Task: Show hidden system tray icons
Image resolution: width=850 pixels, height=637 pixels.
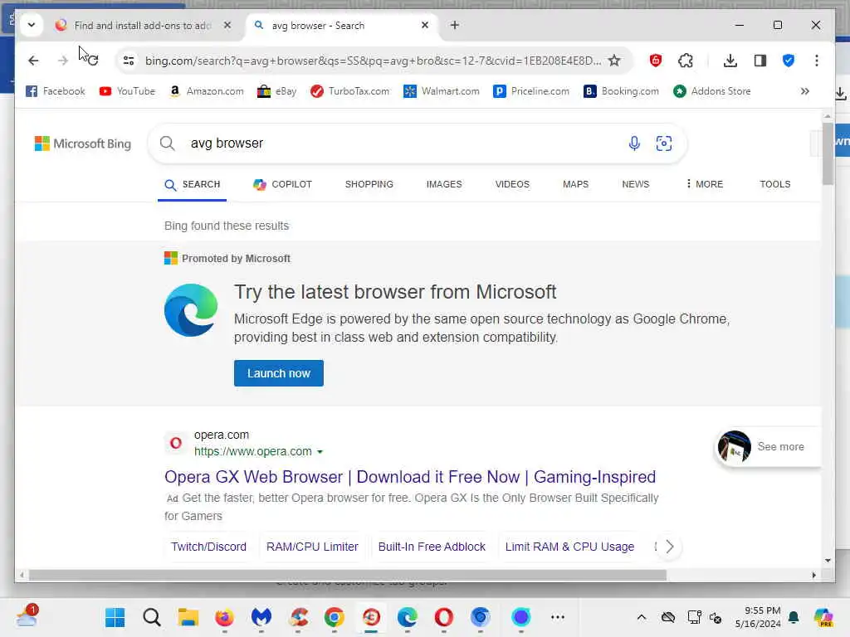Action: 642,617
